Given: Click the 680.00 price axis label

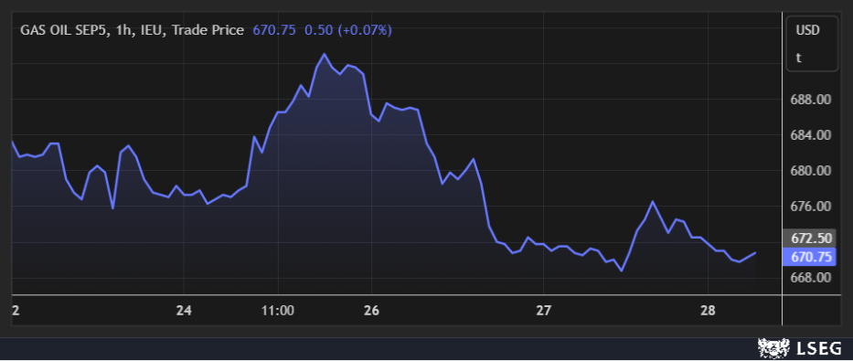Looking at the screenshot, I should coord(811,171).
